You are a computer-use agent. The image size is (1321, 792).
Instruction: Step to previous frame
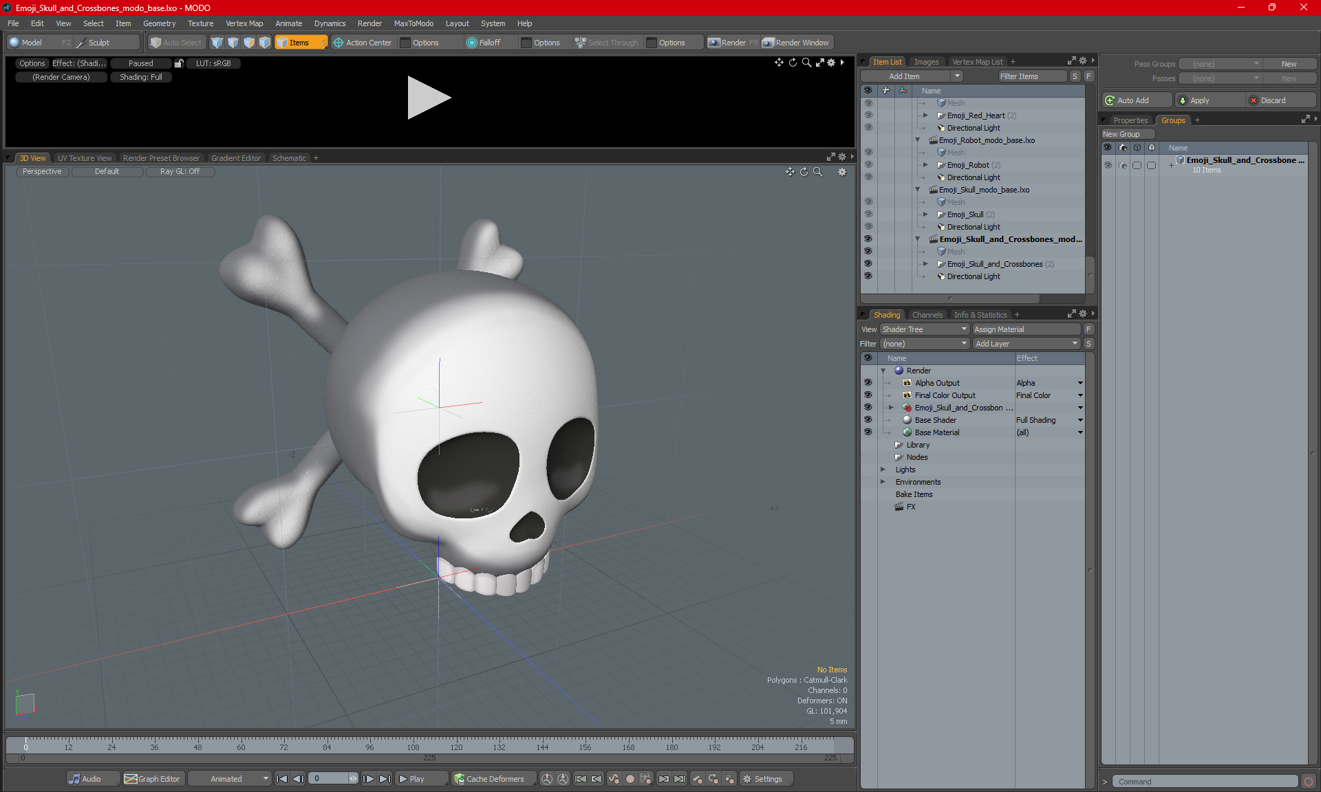(x=298, y=779)
